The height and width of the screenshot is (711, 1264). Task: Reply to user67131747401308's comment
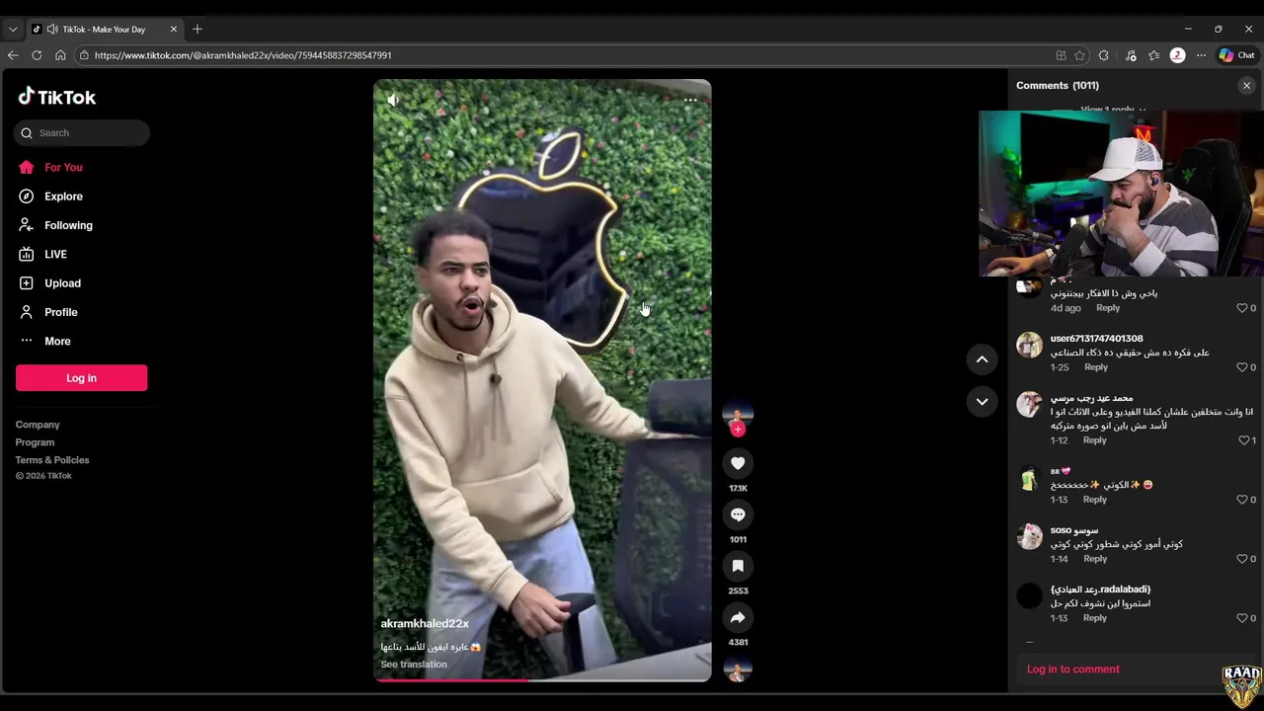click(1096, 367)
